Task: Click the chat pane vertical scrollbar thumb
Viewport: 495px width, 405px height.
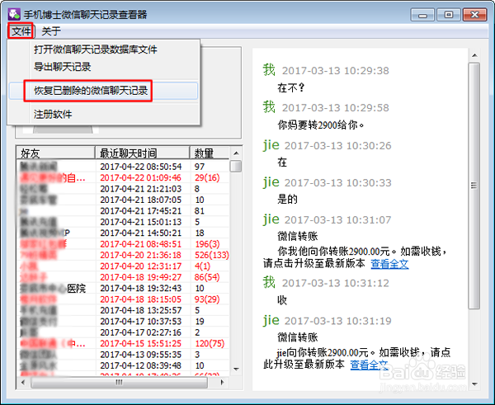Action: [474, 186]
